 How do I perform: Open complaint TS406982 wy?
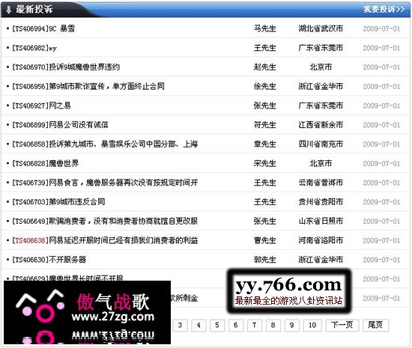click(x=34, y=48)
